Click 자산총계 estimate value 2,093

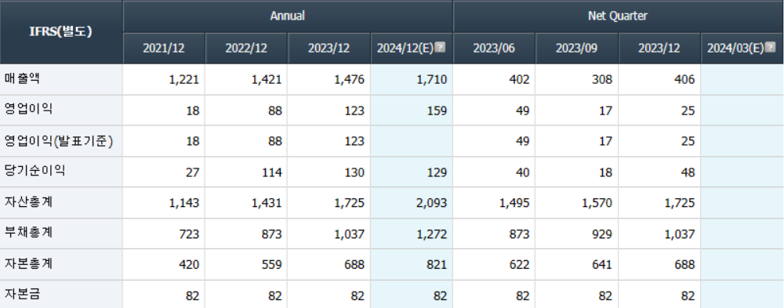(x=432, y=204)
